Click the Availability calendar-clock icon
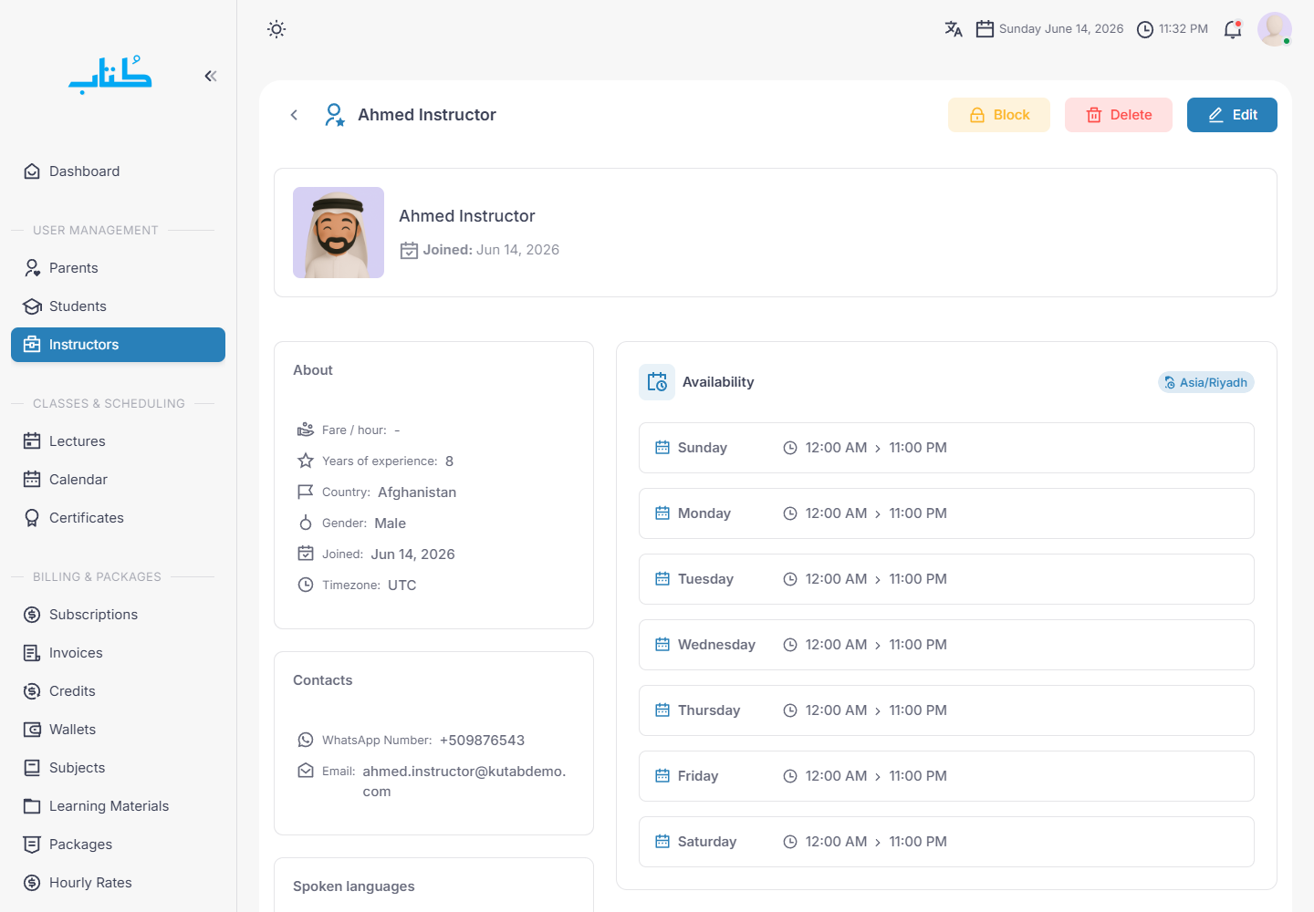 pyautogui.click(x=657, y=382)
